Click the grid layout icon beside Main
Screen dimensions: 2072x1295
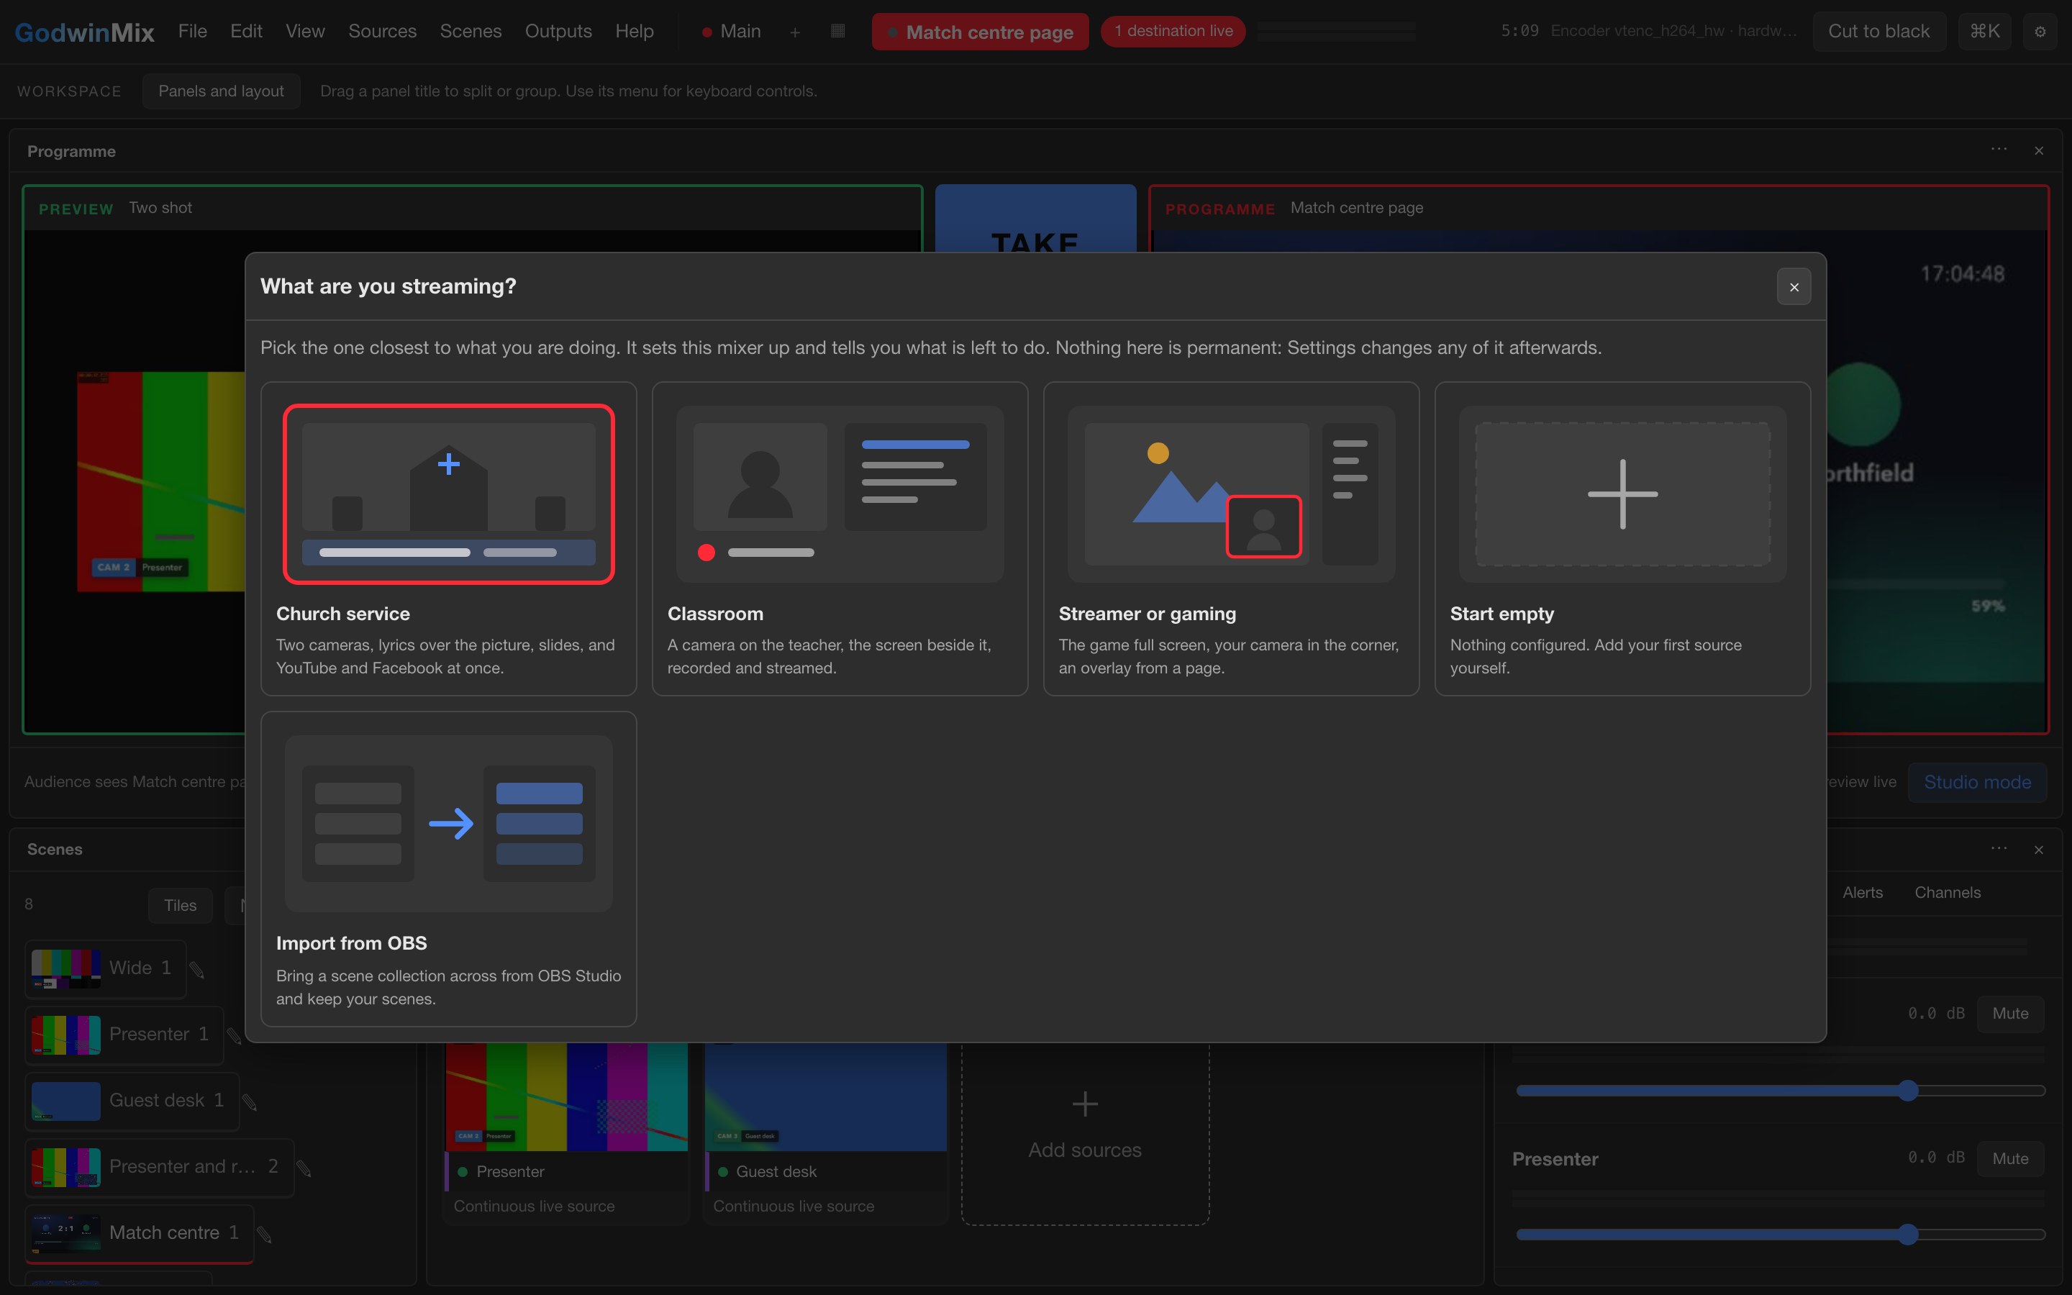(837, 31)
